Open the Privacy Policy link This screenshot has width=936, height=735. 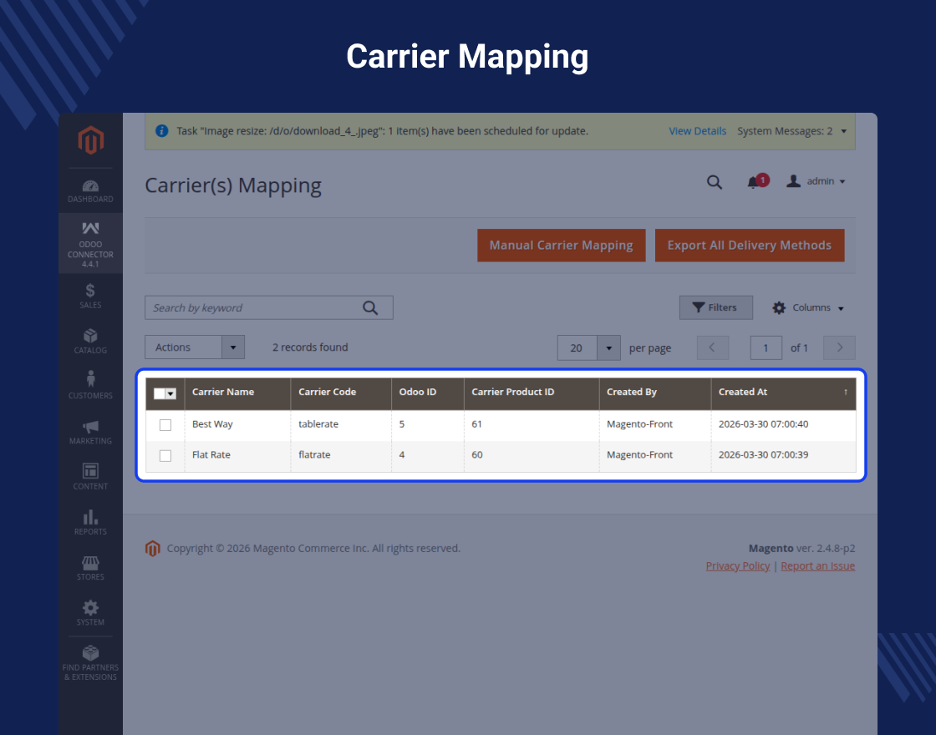738,566
